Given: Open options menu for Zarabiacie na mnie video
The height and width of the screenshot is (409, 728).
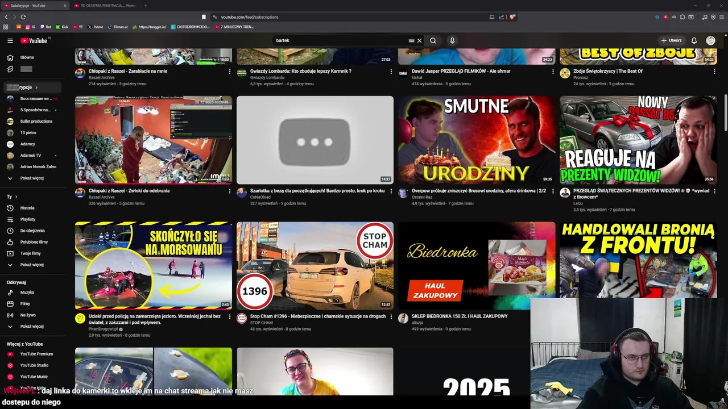Looking at the screenshot, I should (x=230, y=72).
